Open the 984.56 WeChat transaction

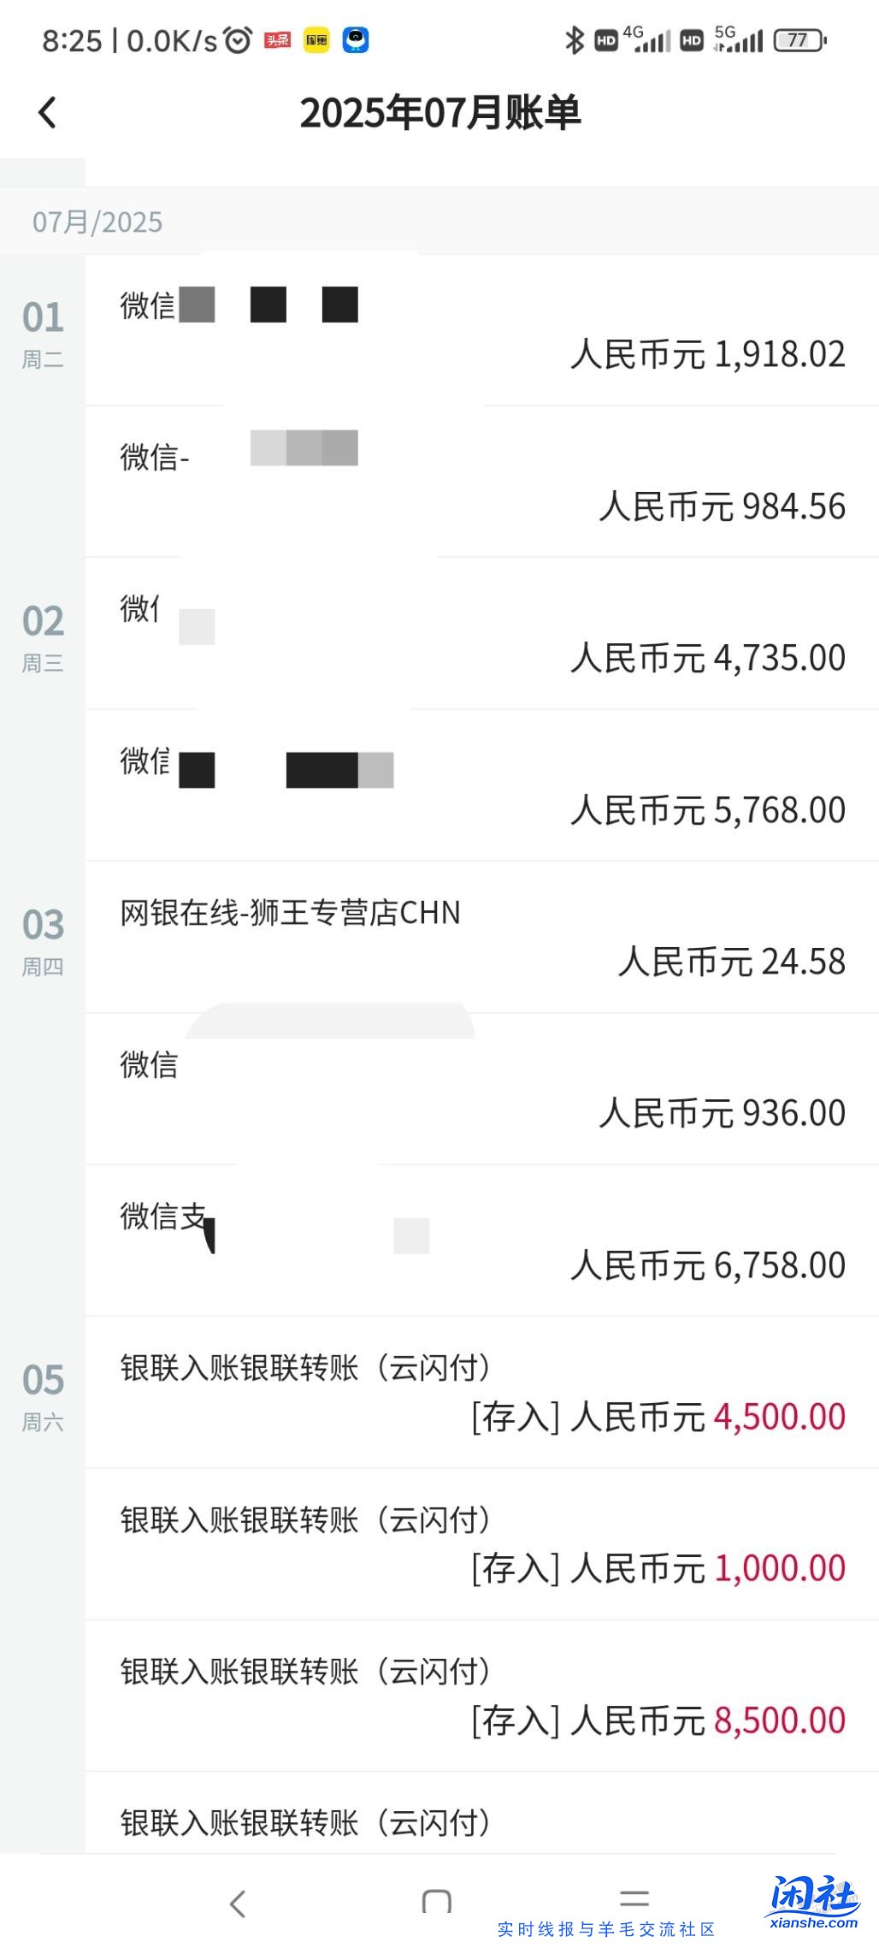click(x=481, y=482)
